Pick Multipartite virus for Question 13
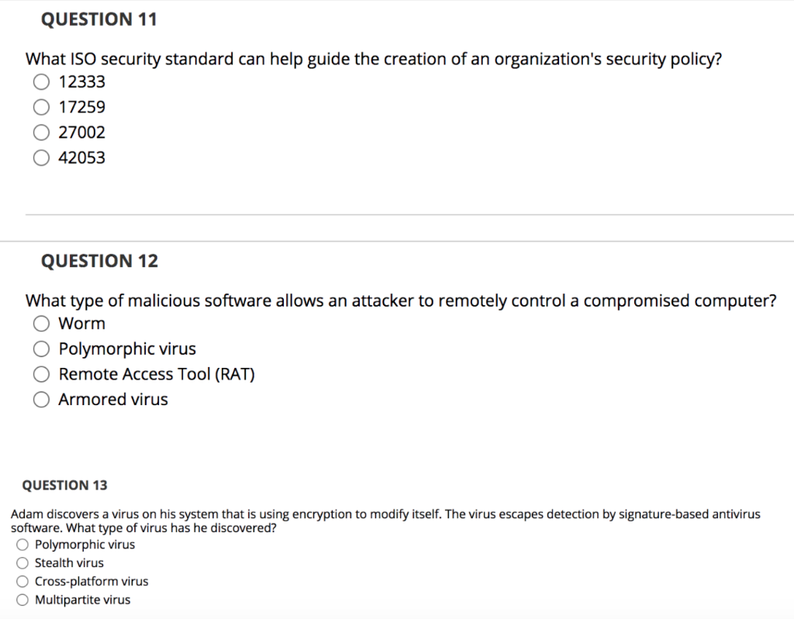The height and width of the screenshot is (619, 794). point(22,600)
